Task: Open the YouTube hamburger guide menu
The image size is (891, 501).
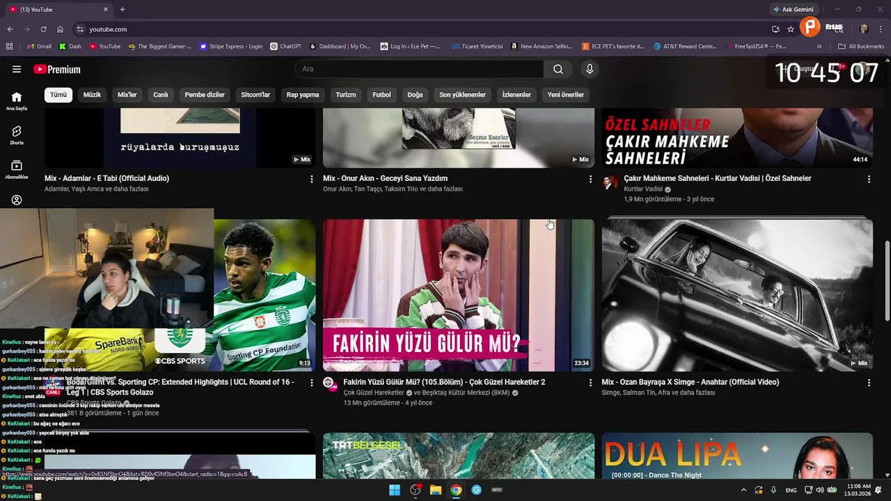Action: (x=17, y=69)
